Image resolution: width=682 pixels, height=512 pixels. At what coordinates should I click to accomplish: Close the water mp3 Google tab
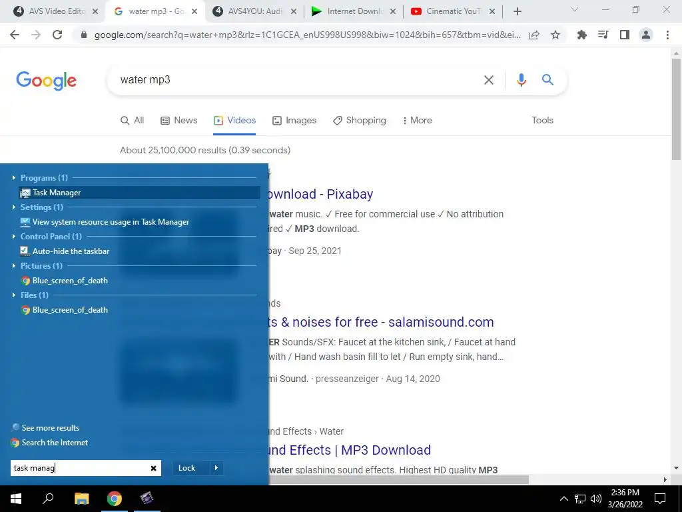pos(194,11)
